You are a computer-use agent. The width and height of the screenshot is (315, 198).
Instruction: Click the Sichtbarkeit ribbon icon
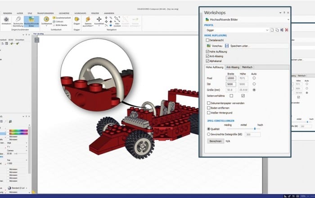click(x=46, y=19)
